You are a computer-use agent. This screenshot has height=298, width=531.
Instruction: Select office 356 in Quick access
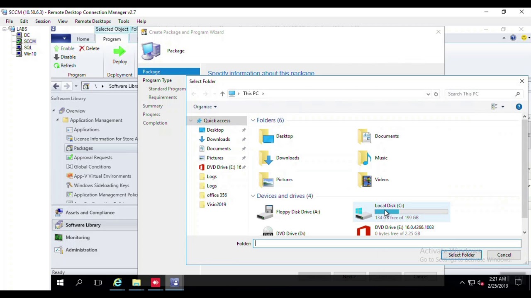tap(217, 195)
